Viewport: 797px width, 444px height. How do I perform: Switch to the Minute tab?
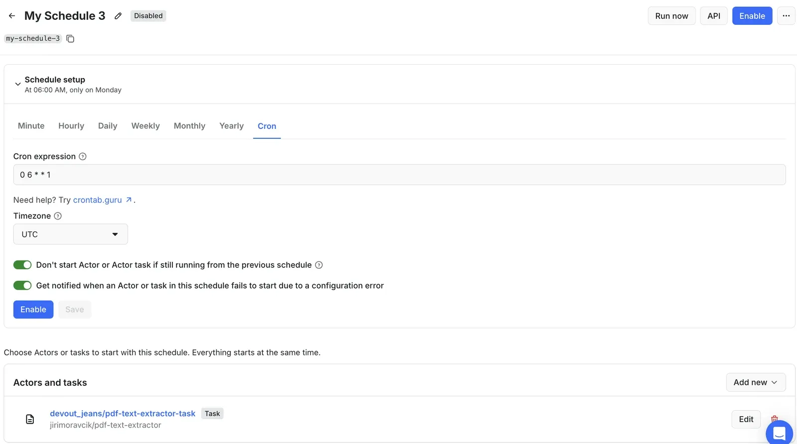[x=31, y=126]
